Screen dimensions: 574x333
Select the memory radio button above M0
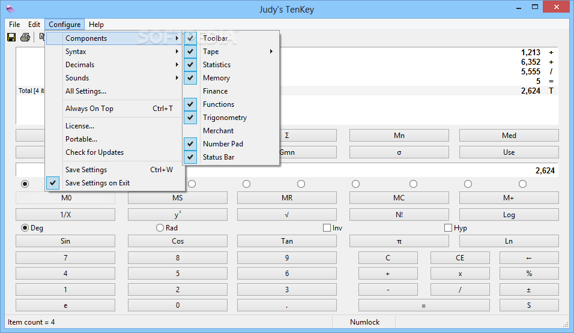click(x=25, y=184)
